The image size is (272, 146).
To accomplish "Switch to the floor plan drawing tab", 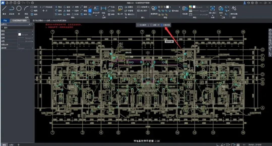I will 20,20.
